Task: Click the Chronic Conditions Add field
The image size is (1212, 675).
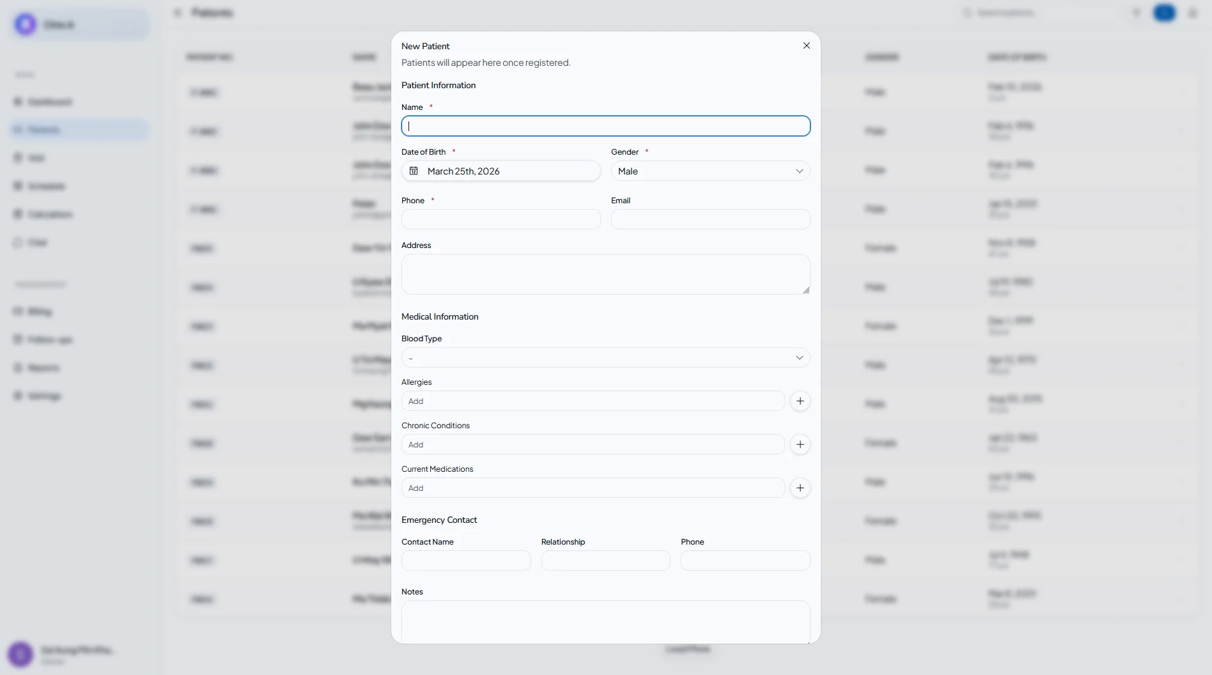Action: click(593, 444)
